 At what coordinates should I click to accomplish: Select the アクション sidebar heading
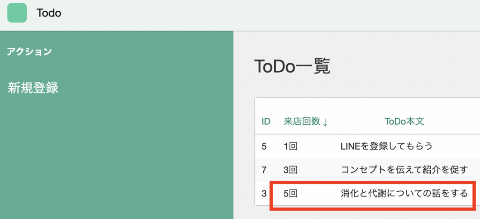[29, 52]
